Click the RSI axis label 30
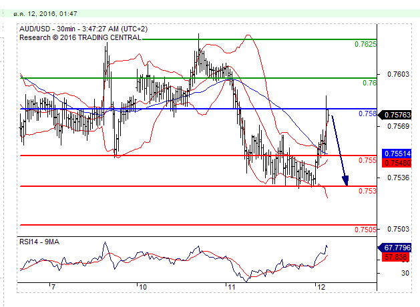This screenshot has height=307, width=420. [x=405, y=273]
